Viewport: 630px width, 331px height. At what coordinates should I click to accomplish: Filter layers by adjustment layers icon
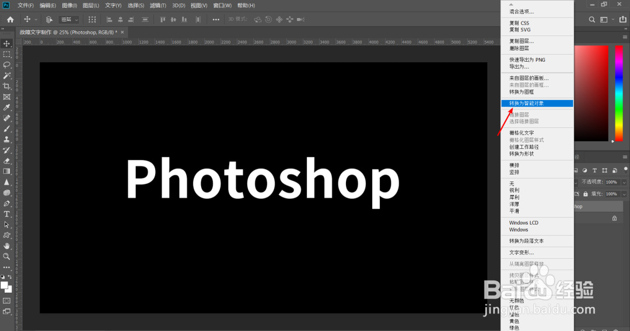[584, 170]
